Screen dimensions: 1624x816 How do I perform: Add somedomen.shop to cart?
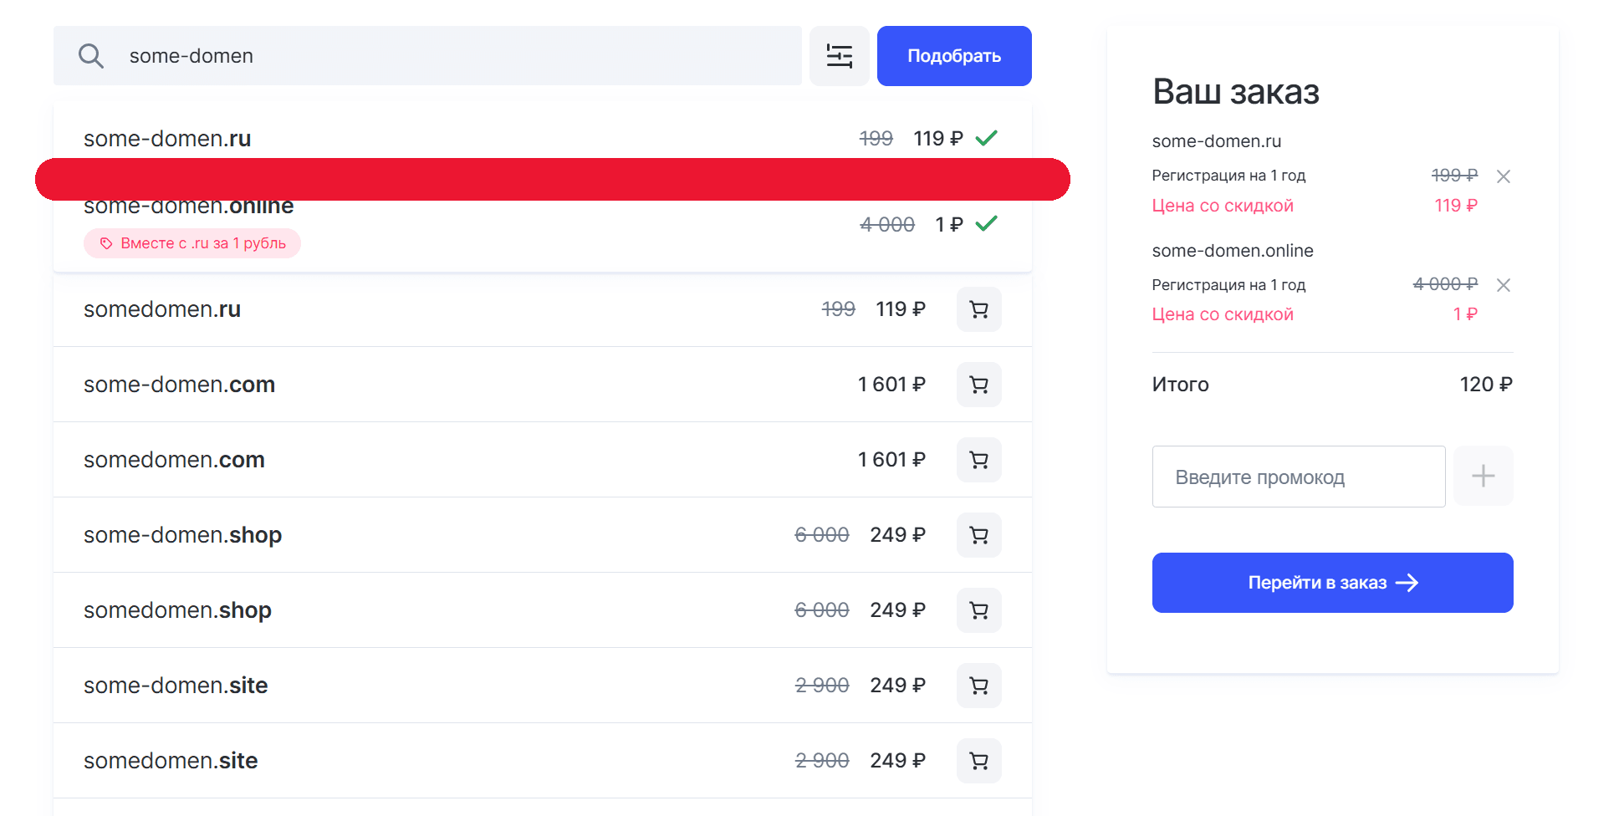(979, 610)
